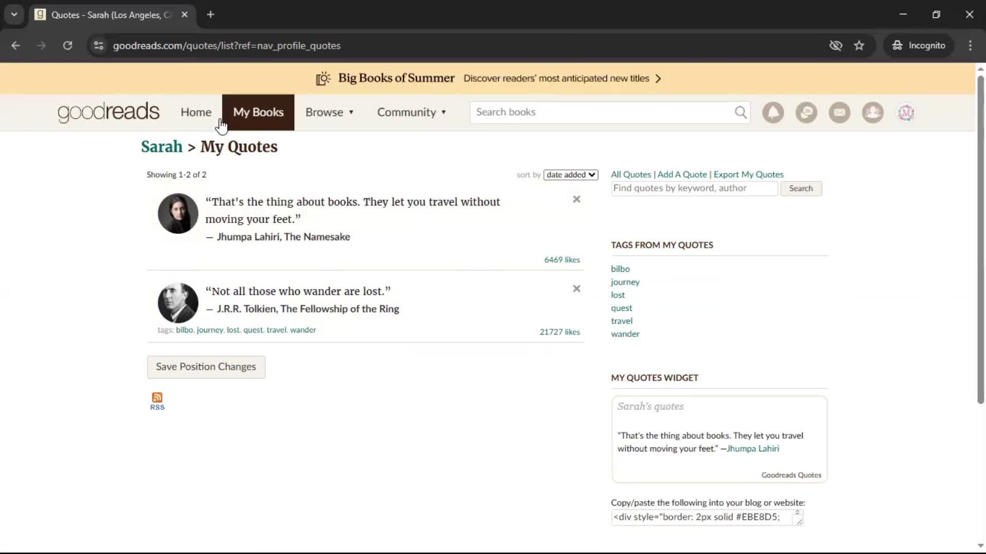Bookmark this page with the star

point(859,46)
